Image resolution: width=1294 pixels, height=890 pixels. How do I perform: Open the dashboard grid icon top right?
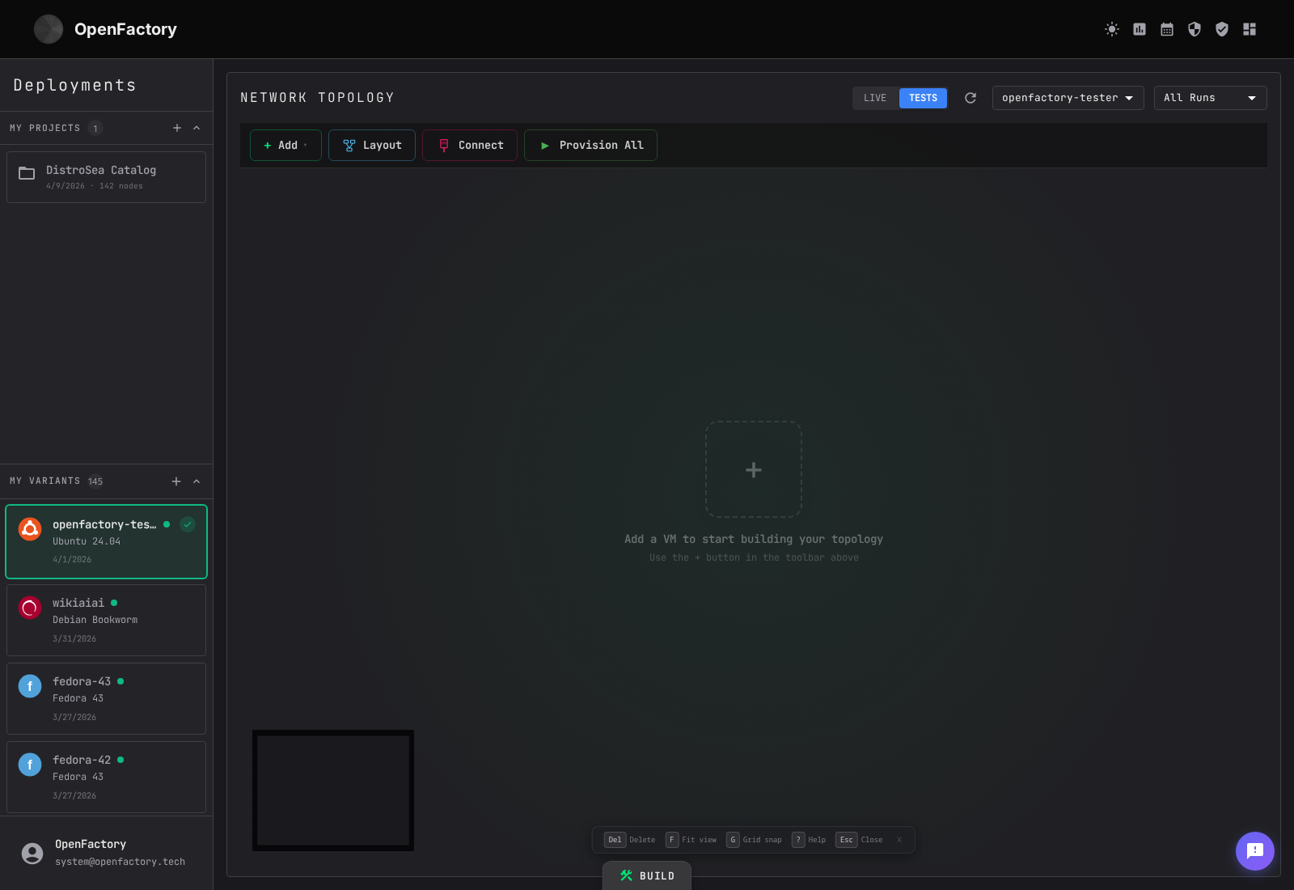1250,29
